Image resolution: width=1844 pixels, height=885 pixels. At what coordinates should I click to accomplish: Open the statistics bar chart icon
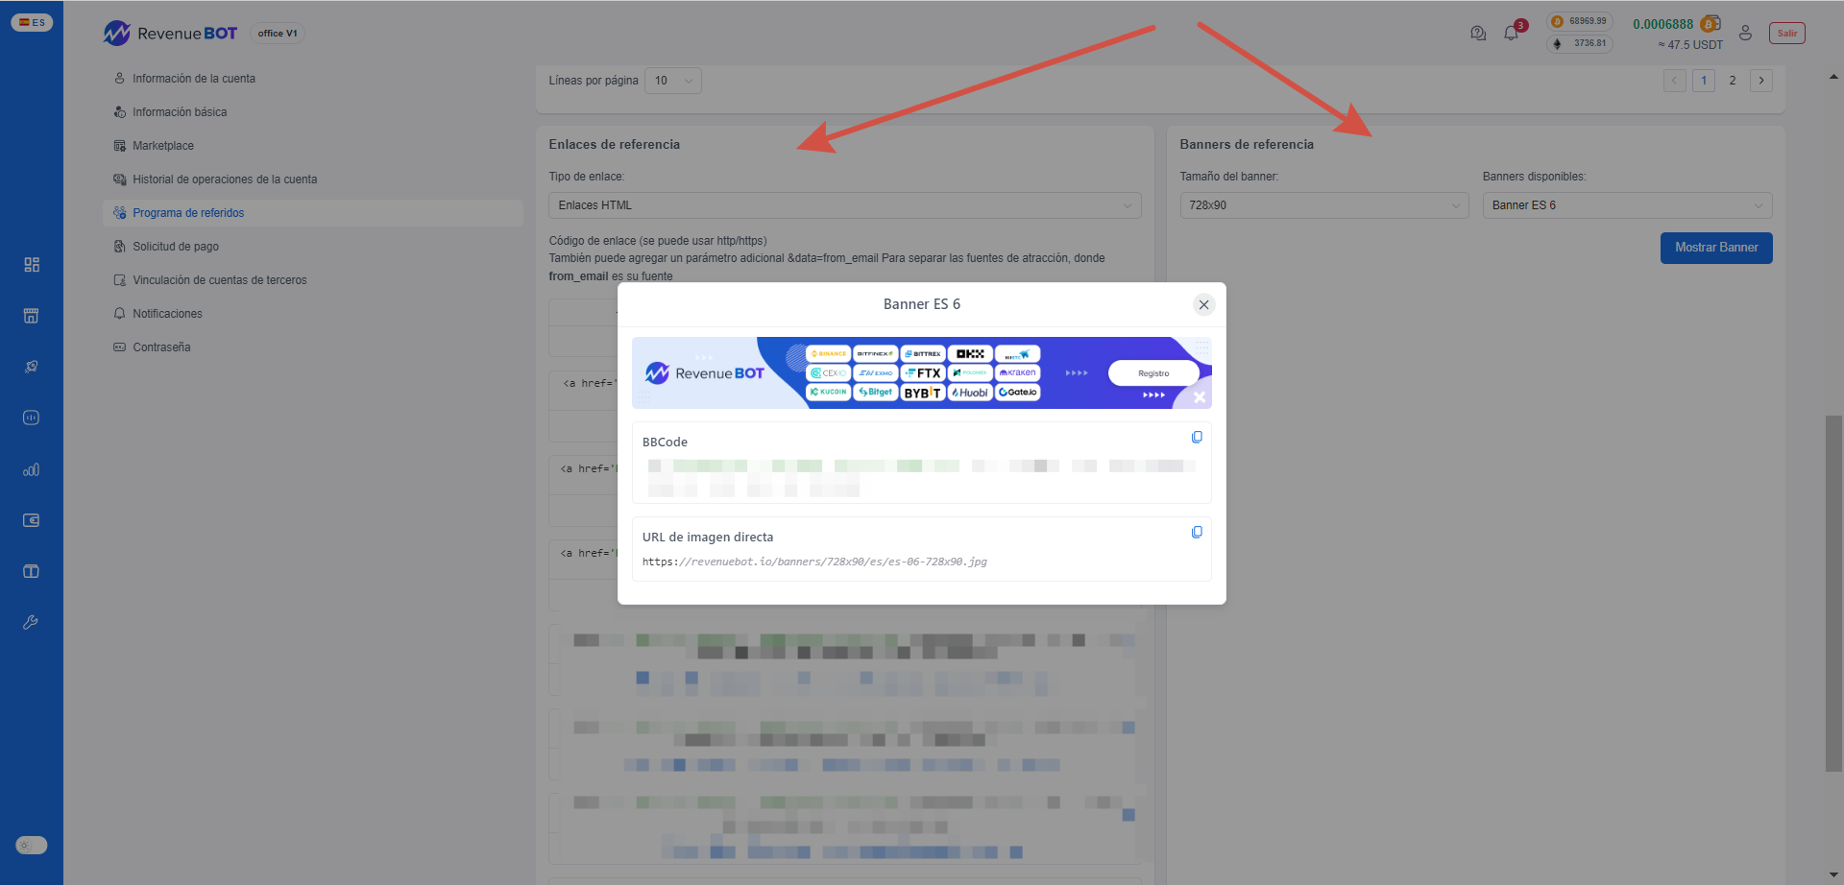tap(32, 469)
